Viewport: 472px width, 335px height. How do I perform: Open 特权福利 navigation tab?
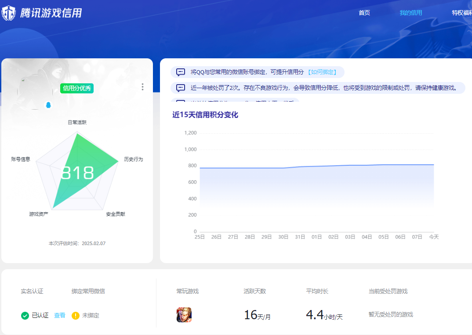[x=462, y=13]
